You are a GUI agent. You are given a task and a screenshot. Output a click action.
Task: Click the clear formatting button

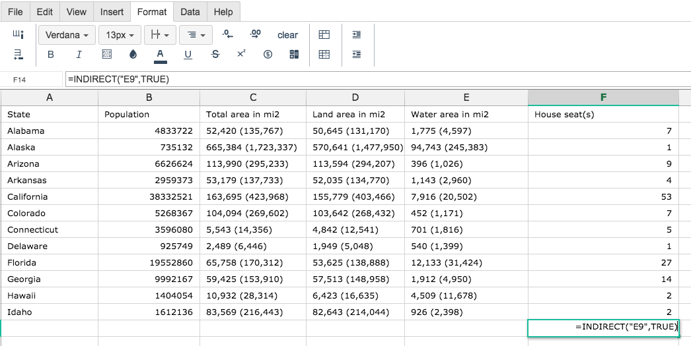tap(287, 35)
